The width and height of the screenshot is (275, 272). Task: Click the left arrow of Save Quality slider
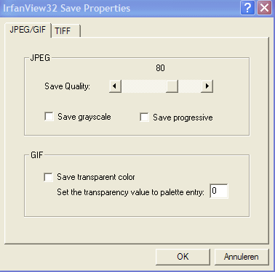pos(115,86)
